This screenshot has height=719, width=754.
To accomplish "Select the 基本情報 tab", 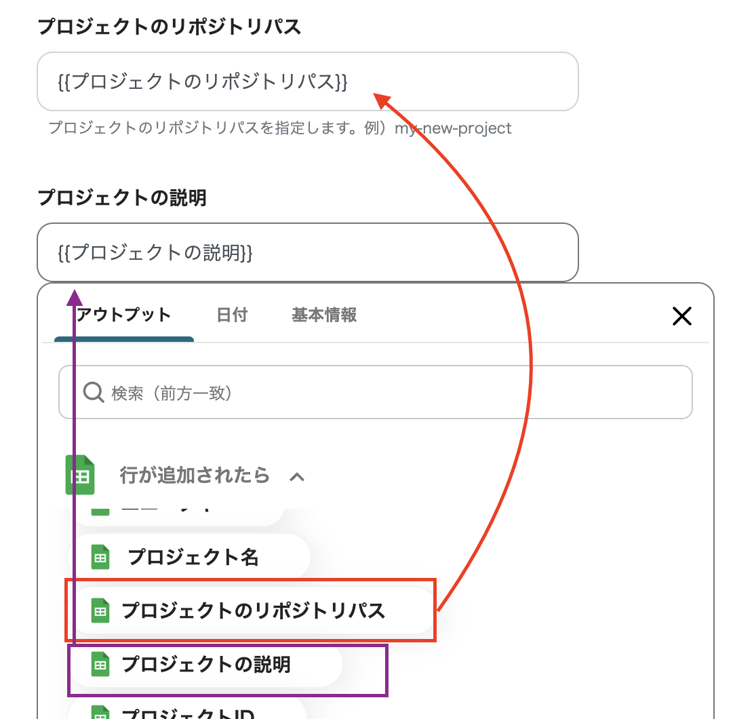I will click(x=324, y=315).
